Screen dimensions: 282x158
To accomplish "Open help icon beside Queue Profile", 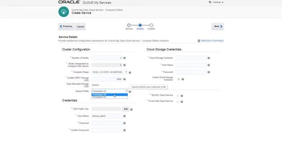I will coord(130,92).
